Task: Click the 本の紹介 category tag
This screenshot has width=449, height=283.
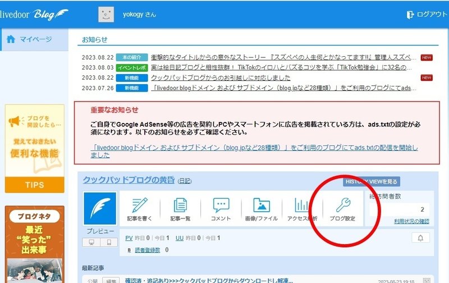Action: point(132,57)
